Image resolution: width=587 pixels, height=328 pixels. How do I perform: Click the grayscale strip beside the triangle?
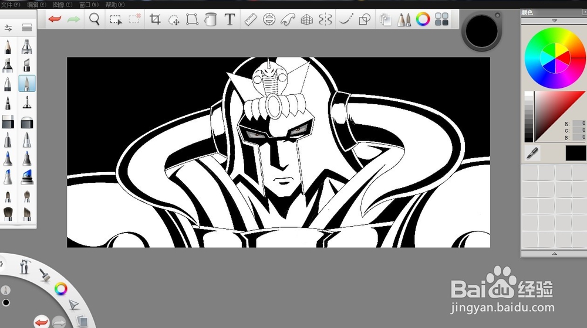pyautogui.click(x=529, y=117)
